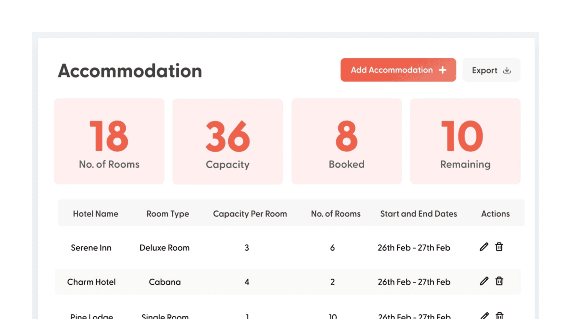The height and width of the screenshot is (319, 567).
Task: Click the Room Type column header
Action: click(167, 213)
